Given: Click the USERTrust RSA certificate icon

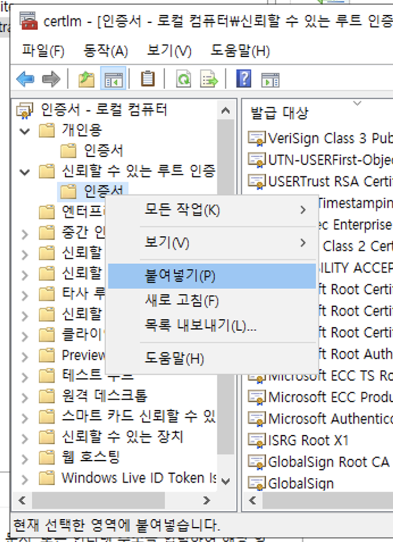Looking at the screenshot, I should (257, 181).
